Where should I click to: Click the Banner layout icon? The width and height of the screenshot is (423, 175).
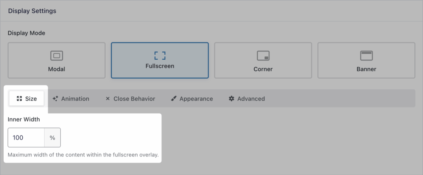coord(366,55)
